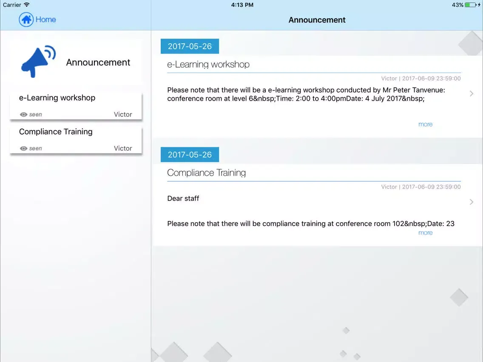
Task: Expand e-Learning workshop announcement with chevron
Action: pyautogui.click(x=471, y=93)
